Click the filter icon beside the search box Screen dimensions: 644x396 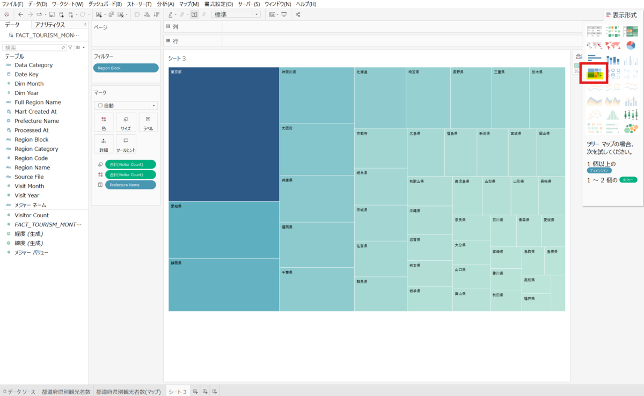[70, 47]
